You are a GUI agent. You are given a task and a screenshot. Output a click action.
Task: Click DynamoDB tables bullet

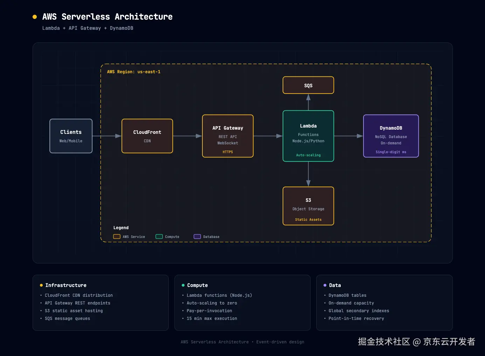(347, 295)
